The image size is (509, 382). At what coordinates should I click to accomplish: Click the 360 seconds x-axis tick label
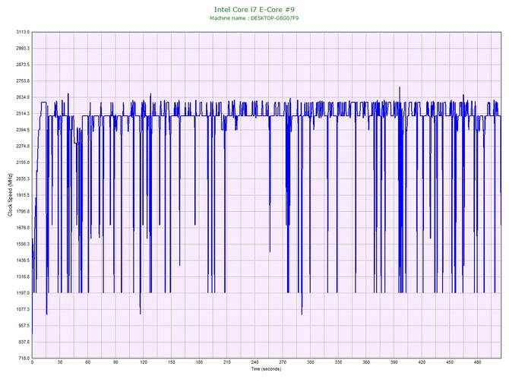366,362
